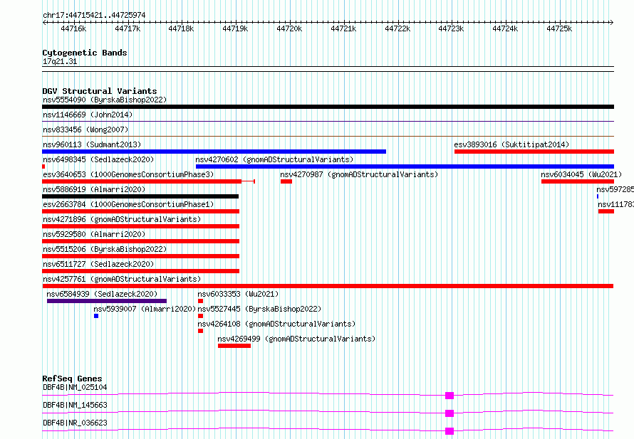This screenshot has height=439, width=634.
Task: Select the small red nsv6033353 marker
Action: tap(201, 301)
